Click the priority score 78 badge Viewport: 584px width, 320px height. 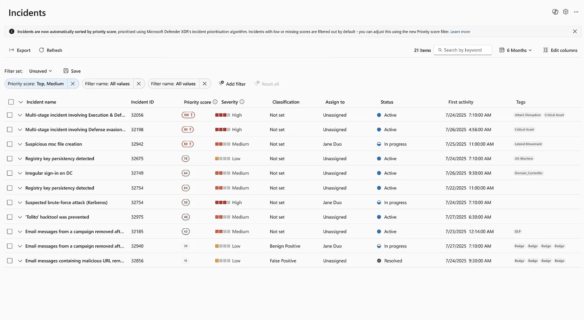tap(186, 159)
